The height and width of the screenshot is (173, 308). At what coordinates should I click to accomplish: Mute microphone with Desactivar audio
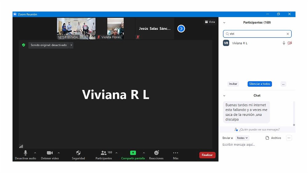[25, 153]
